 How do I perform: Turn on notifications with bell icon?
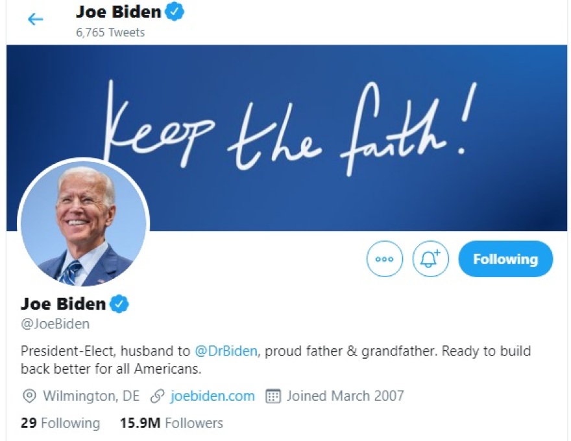pos(430,259)
